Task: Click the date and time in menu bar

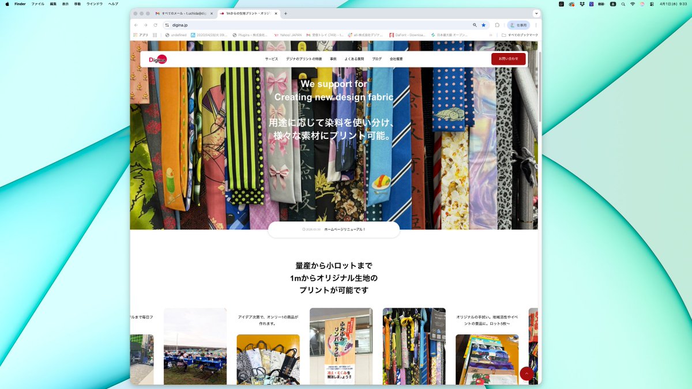Action: [x=673, y=3]
